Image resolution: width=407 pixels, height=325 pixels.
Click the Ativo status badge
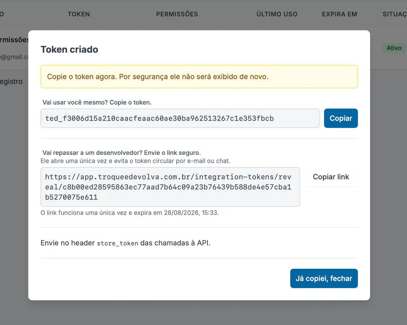point(394,48)
